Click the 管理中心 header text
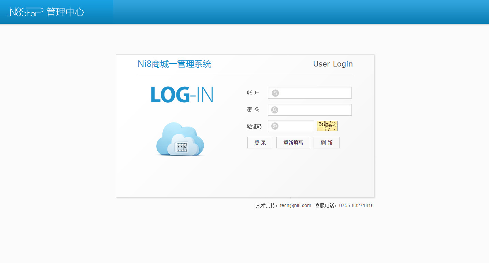This screenshot has width=489, height=263. click(65, 12)
